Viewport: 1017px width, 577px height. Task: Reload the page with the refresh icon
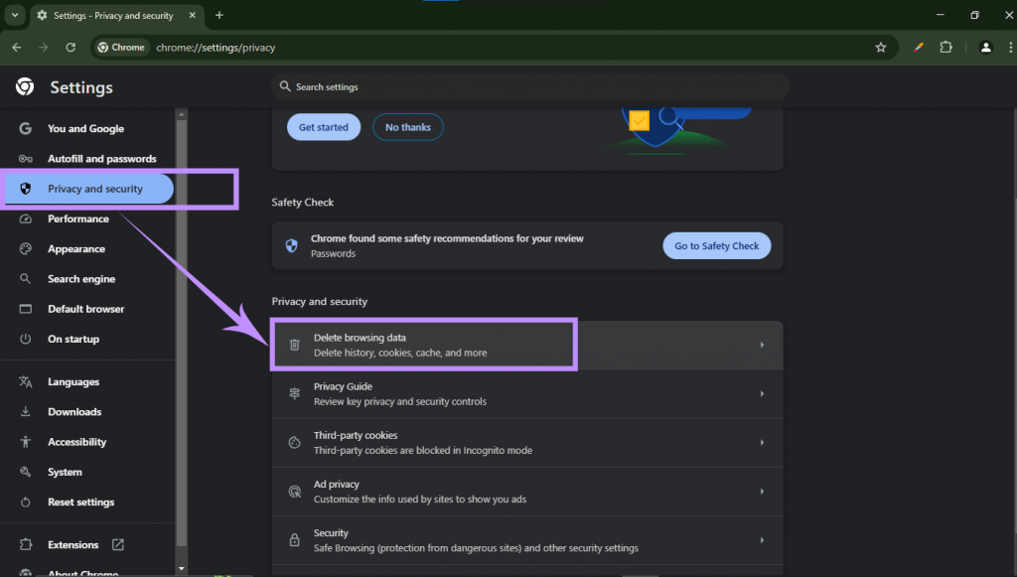coord(71,47)
